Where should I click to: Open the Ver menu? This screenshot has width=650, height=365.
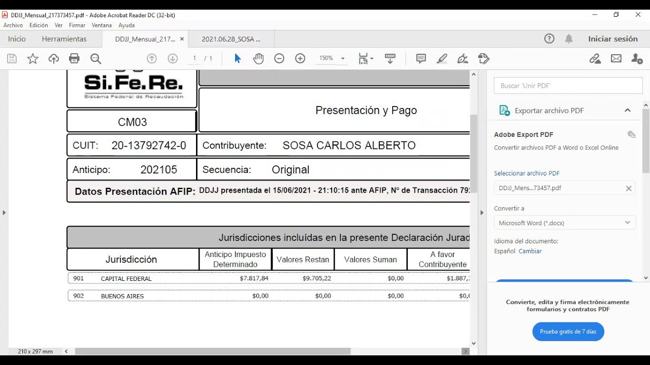coord(58,25)
